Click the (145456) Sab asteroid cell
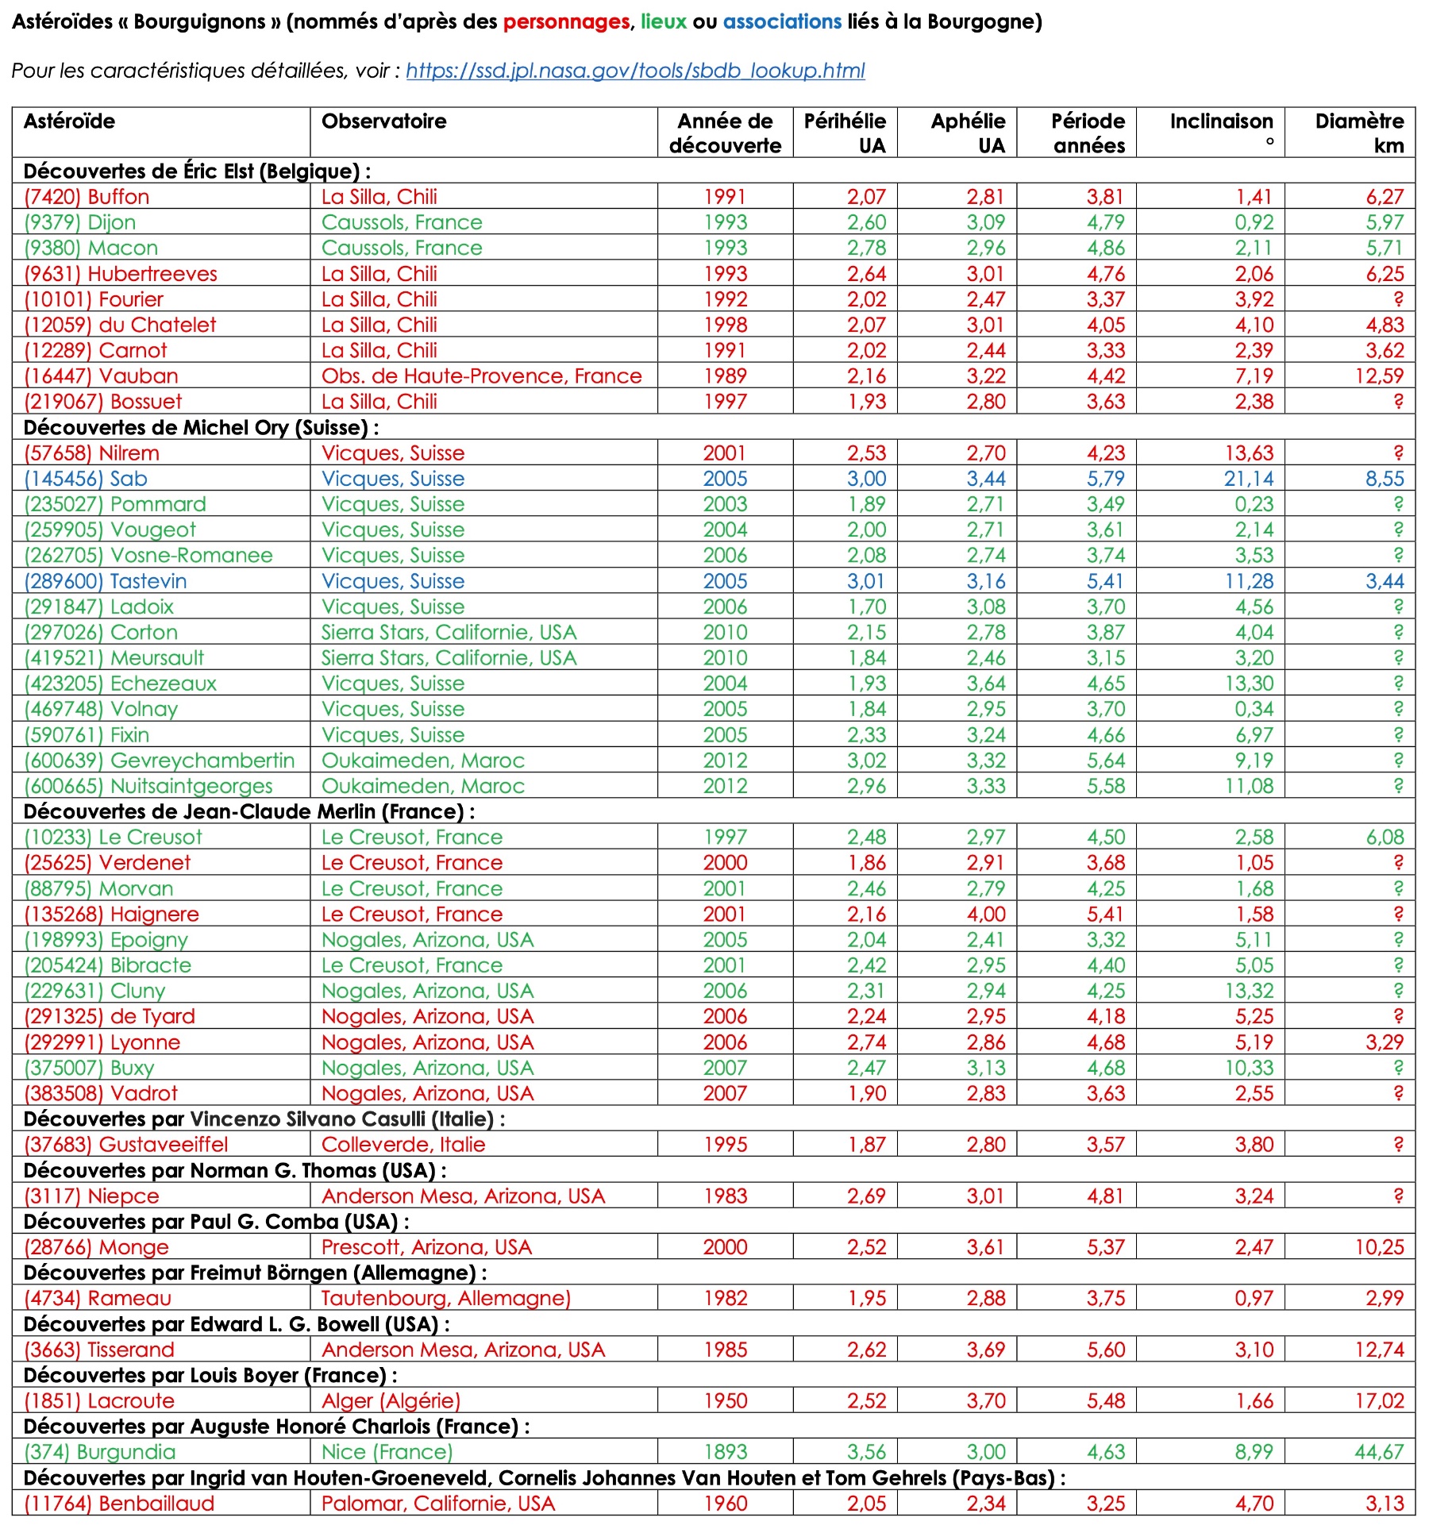The image size is (1429, 1525). click(x=86, y=479)
